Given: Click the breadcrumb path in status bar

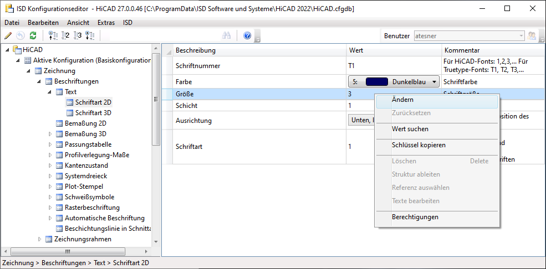Looking at the screenshot, I should (x=75, y=263).
